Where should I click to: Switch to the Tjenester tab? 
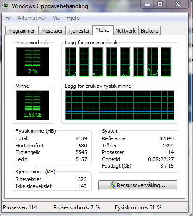79,31
